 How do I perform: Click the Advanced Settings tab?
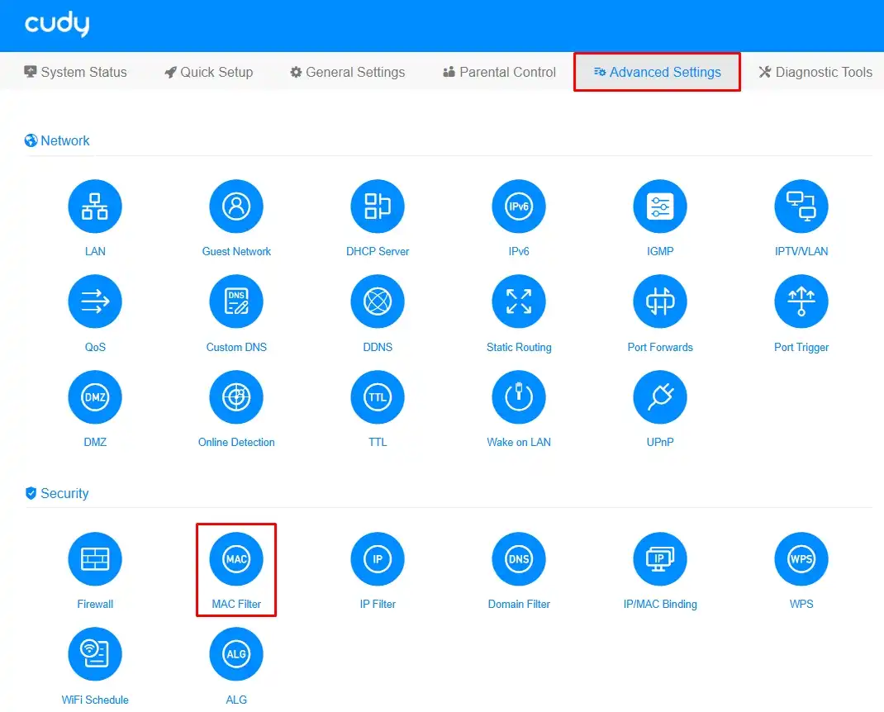(x=658, y=72)
